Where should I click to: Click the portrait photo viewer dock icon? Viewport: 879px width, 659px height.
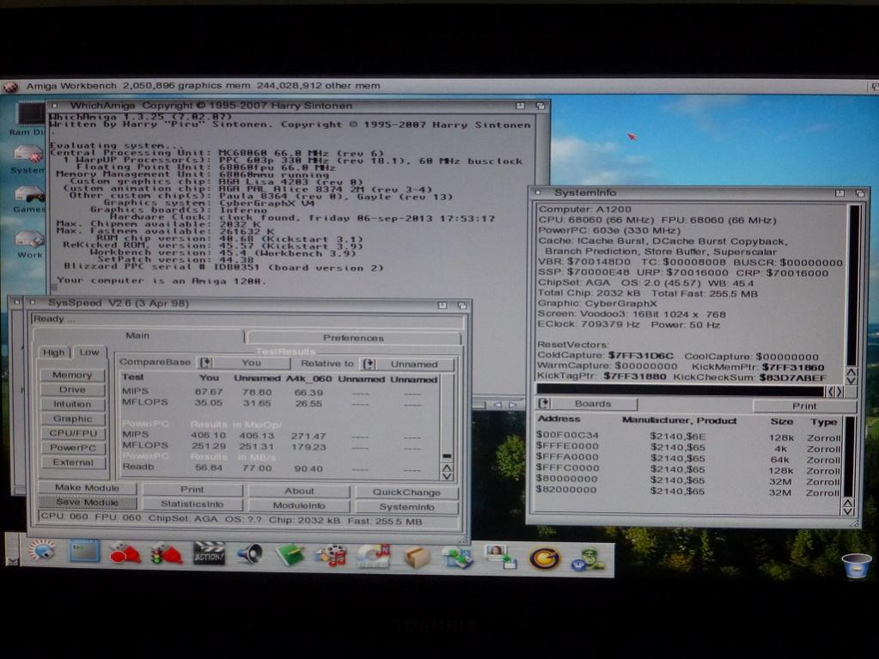(x=500, y=557)
